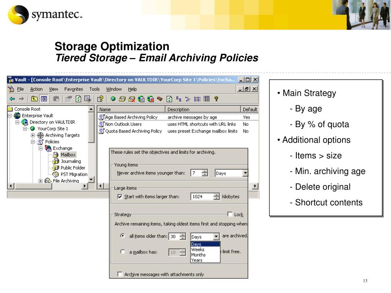
Task: Sort by the Default column header
Action: pos(250,109)
